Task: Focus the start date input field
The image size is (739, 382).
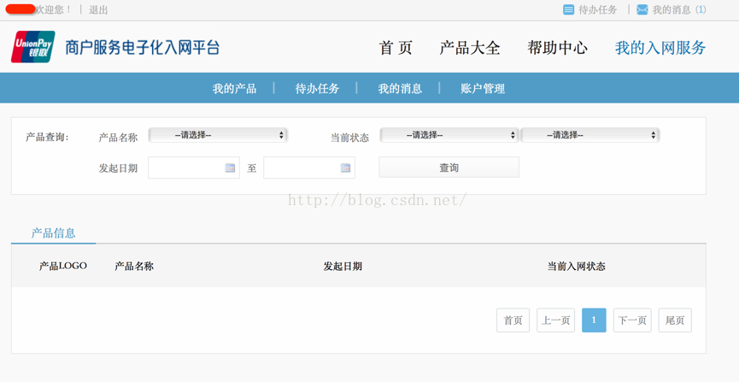Action: (x=194, y=167)
